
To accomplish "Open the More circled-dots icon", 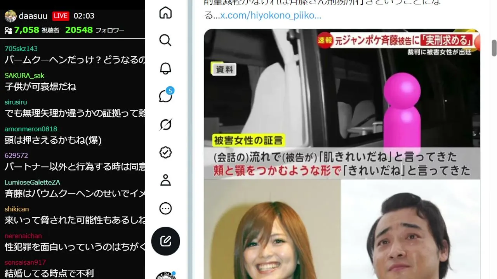I will click(x=165, y=208).
